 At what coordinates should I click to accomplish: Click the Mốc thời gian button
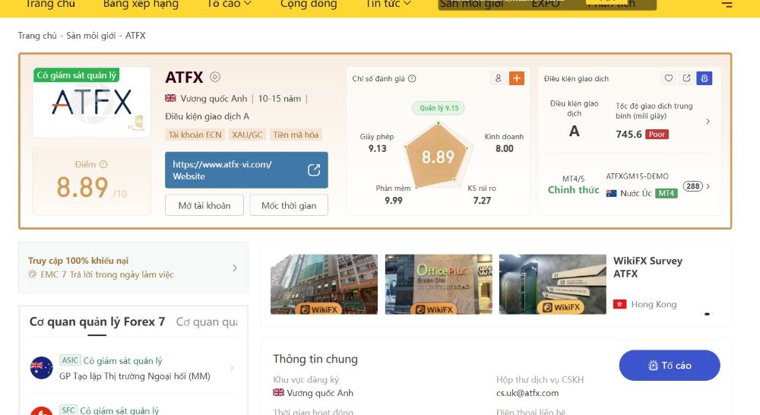288,205
